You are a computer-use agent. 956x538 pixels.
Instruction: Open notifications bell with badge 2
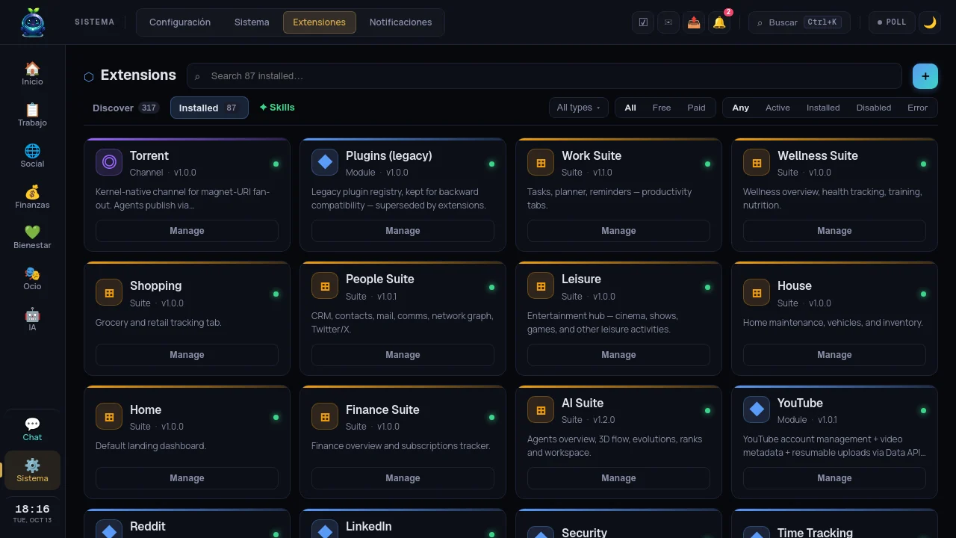[719, 22]
